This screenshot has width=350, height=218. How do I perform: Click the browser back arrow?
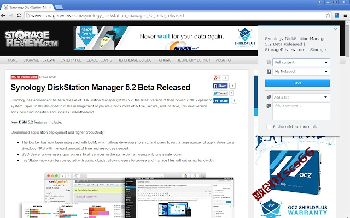point(3,15)
